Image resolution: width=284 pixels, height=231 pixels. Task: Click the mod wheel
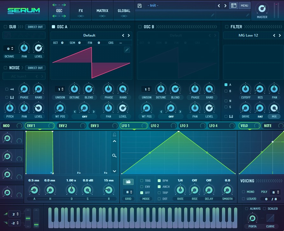(36, 218)
